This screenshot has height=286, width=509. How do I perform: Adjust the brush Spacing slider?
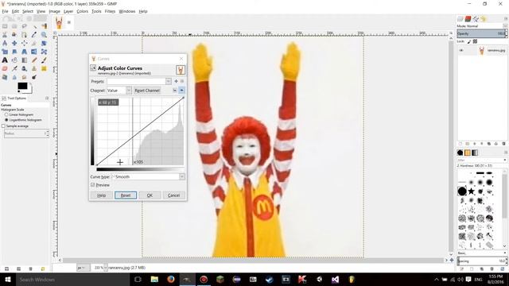482,261
